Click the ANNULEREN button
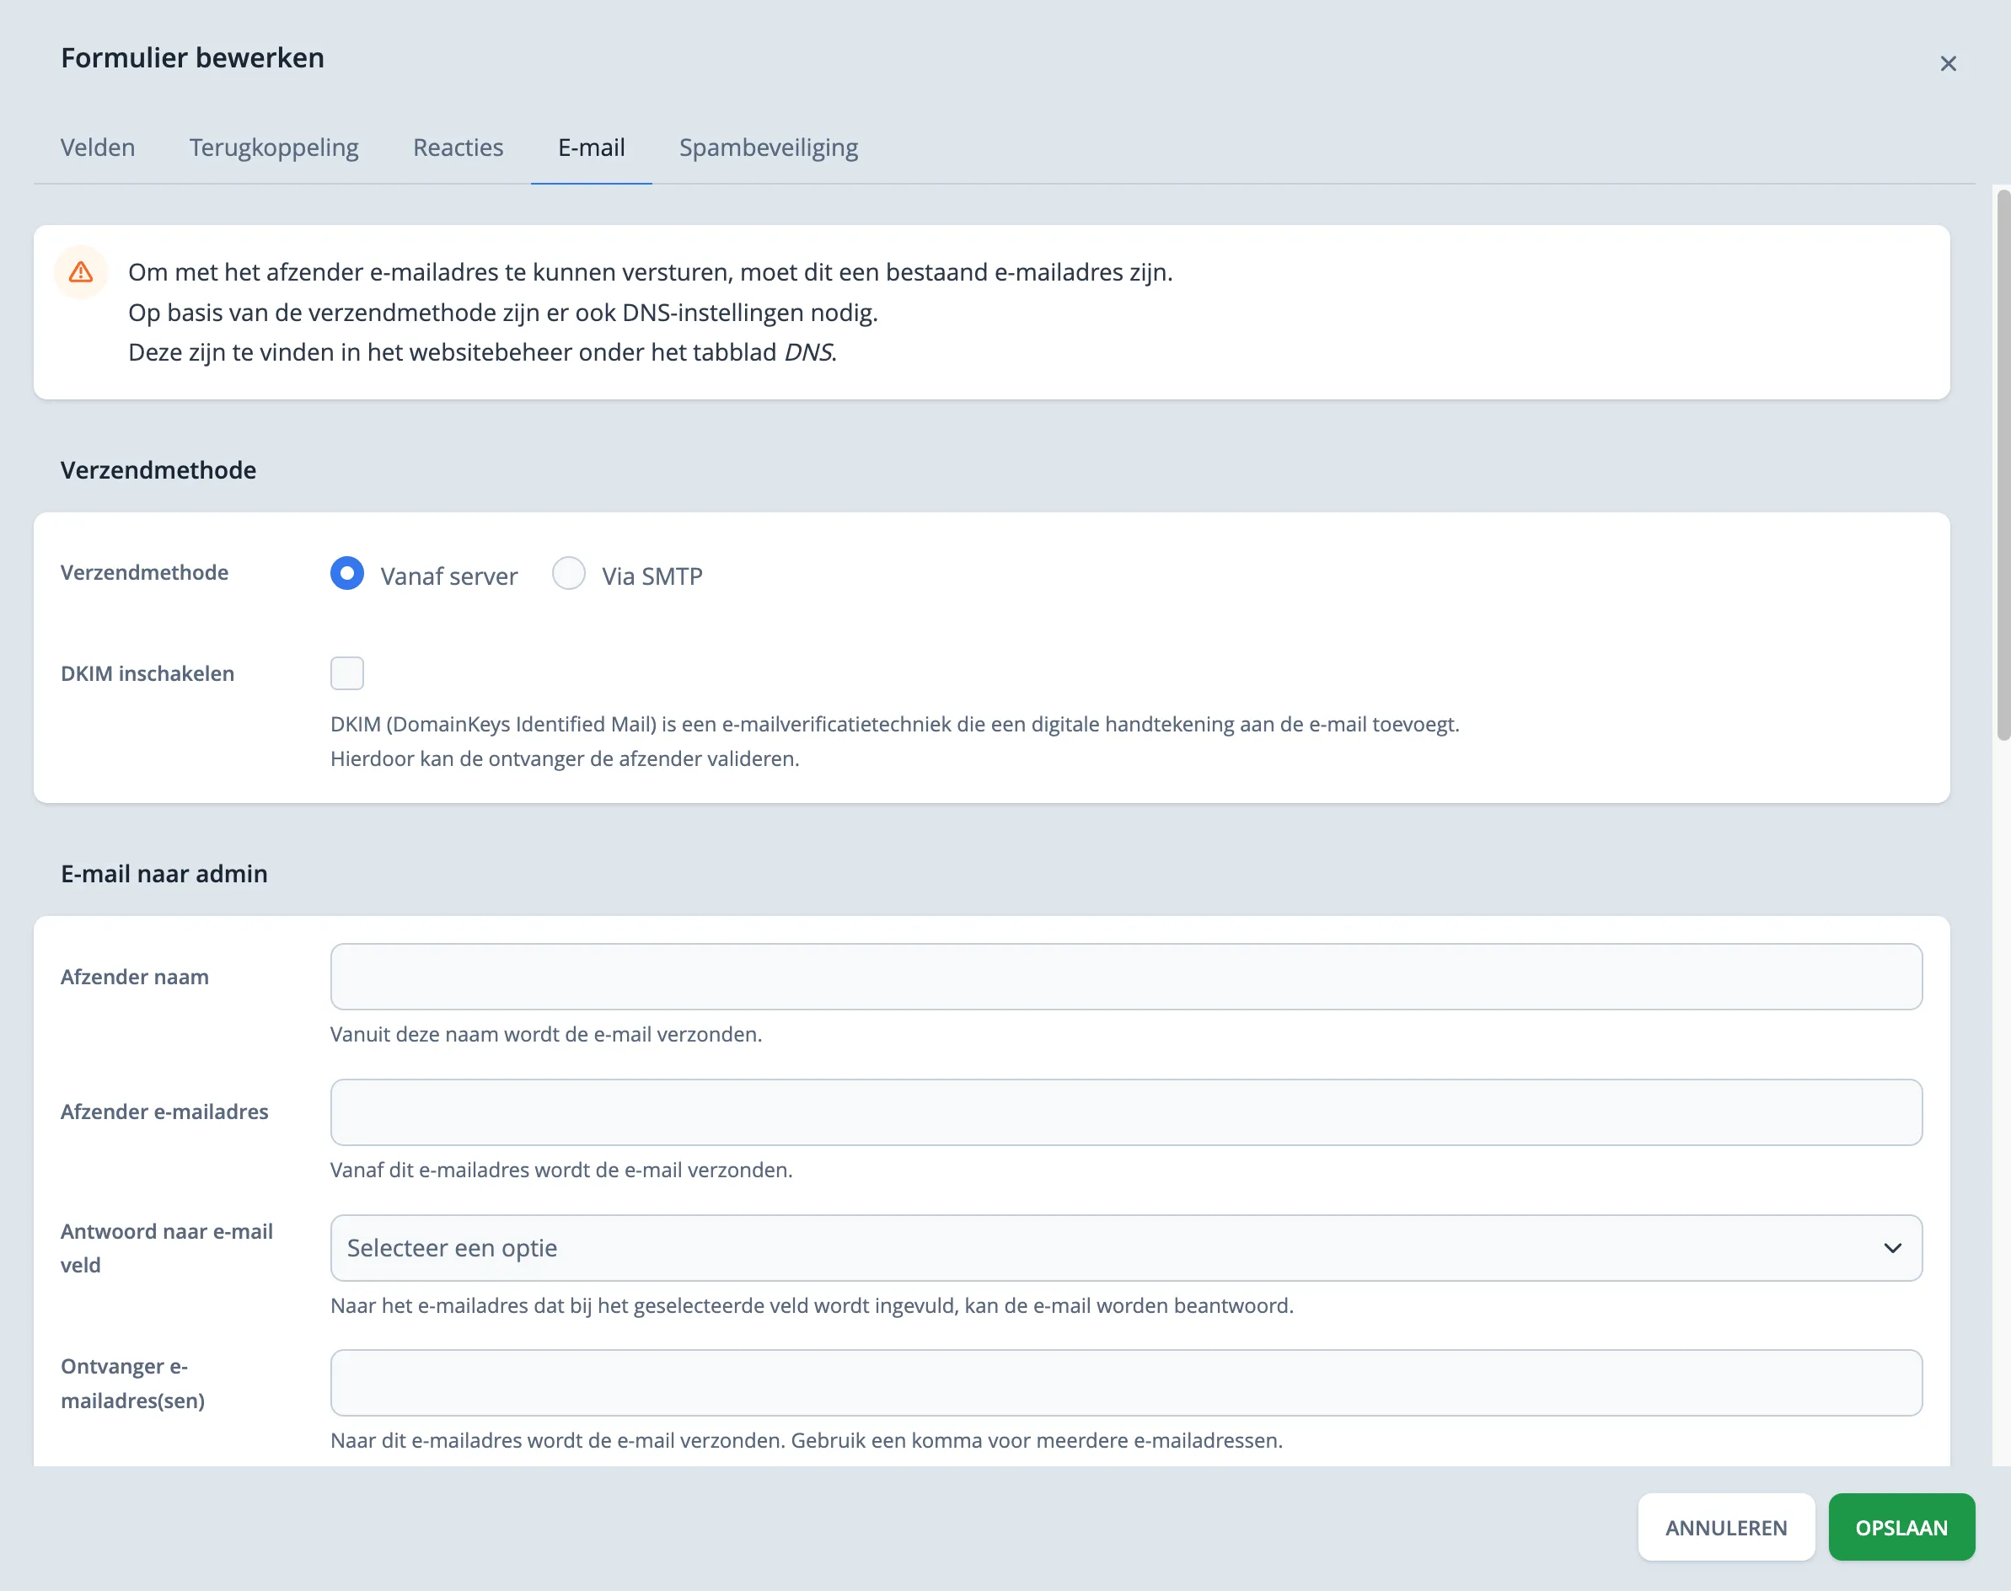Image resolution: width=2011 pixels, height=1591 pixels. click(x=1726, y=1527)
